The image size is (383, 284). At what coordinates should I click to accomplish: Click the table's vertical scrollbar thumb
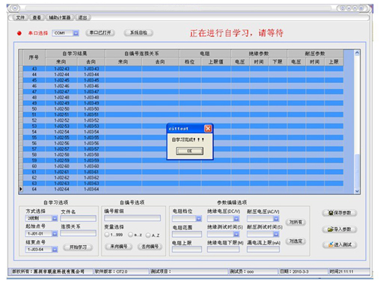point(357,171)
